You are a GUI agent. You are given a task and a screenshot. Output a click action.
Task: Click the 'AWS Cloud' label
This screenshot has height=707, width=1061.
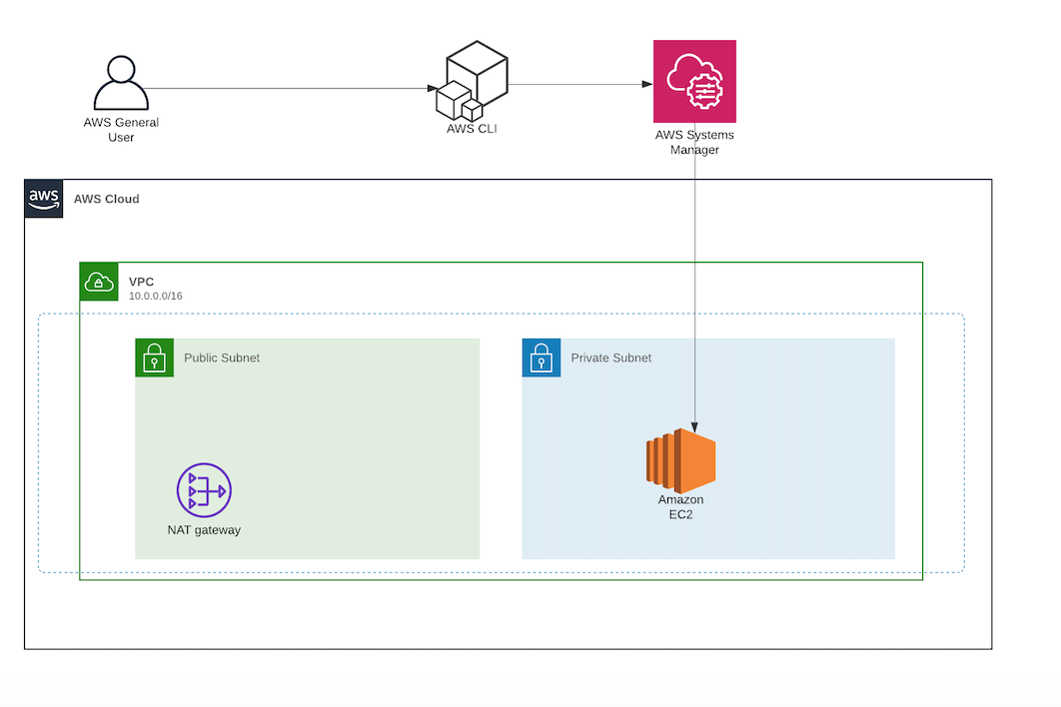(x=106, y=199)
